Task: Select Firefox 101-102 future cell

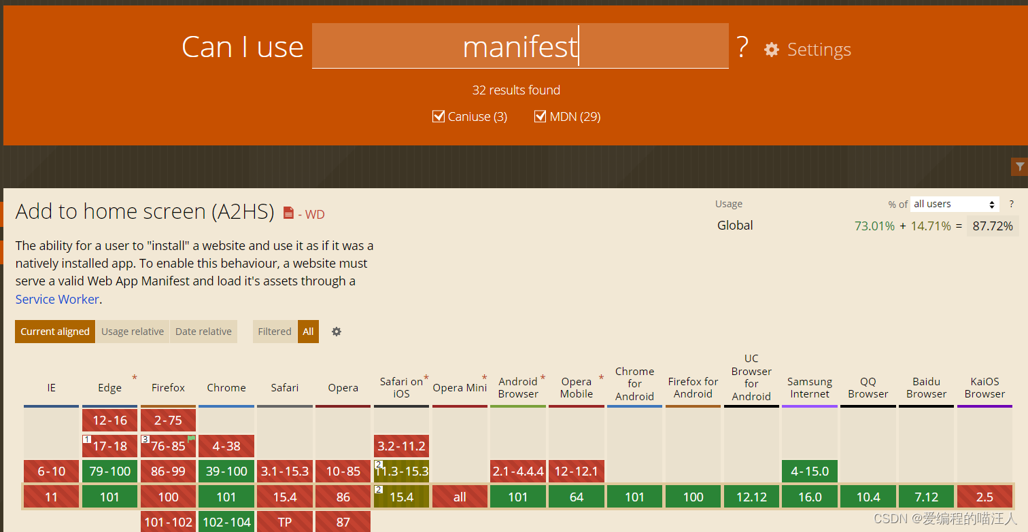Action: point(168,522)
